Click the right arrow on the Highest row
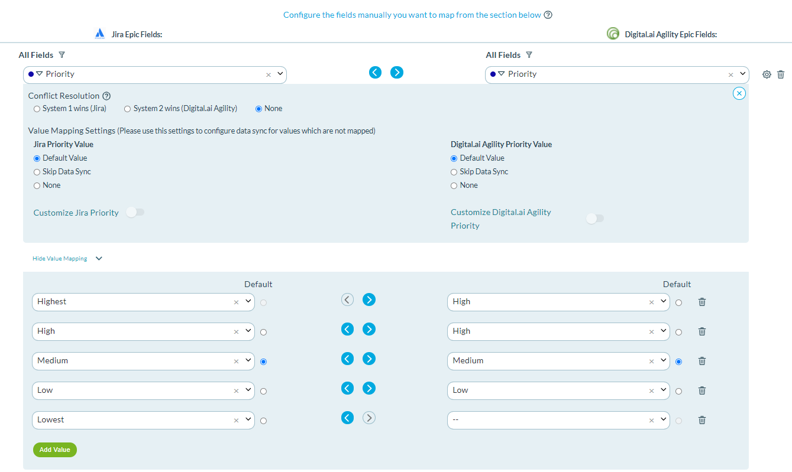 (369, 300)
